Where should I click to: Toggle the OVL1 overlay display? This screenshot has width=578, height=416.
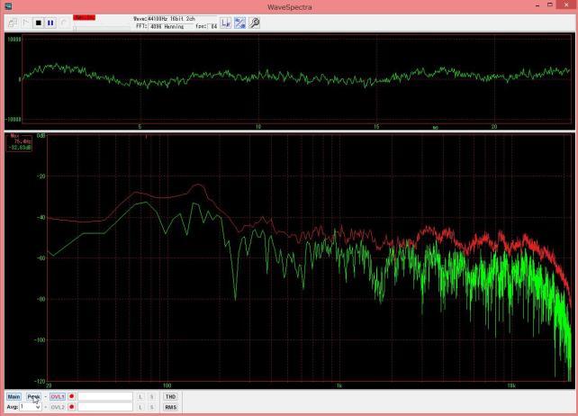(x=58, y=396)
